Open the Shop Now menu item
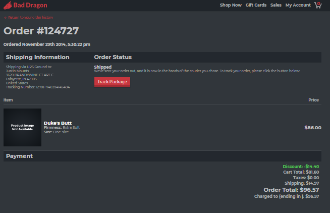Viewport: 330px width, 213px height. tap(231, 5)
